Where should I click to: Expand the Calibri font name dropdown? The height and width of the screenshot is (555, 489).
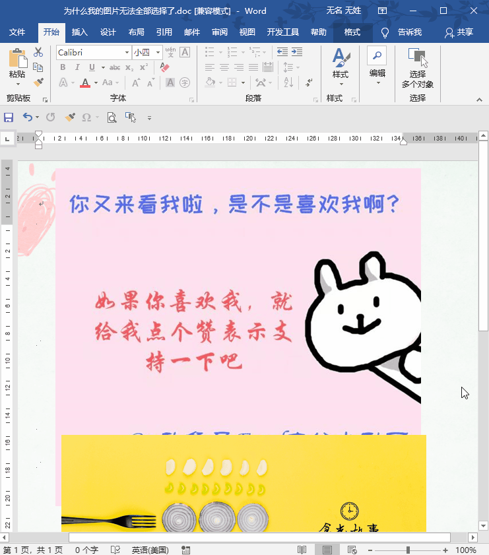point(127,52)
